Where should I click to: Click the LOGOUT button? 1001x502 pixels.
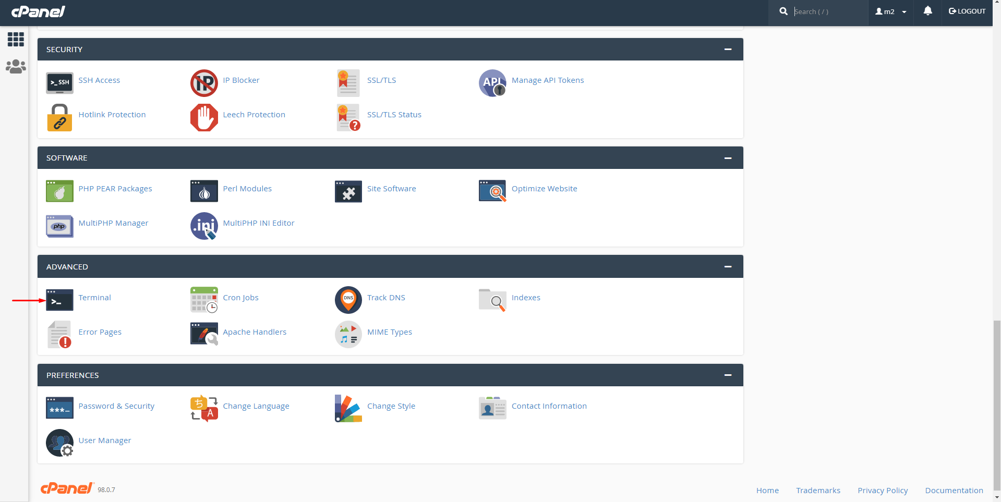(967, 11)
